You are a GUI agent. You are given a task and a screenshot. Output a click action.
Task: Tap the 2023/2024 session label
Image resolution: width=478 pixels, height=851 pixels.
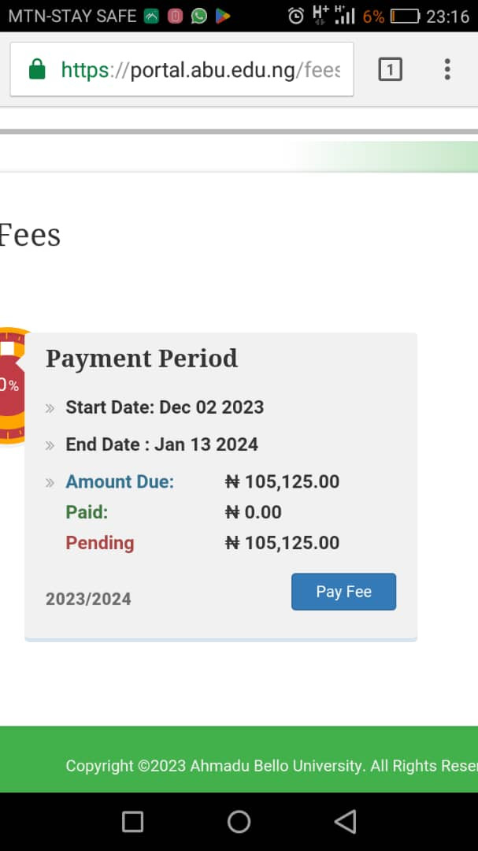(88, 599)
